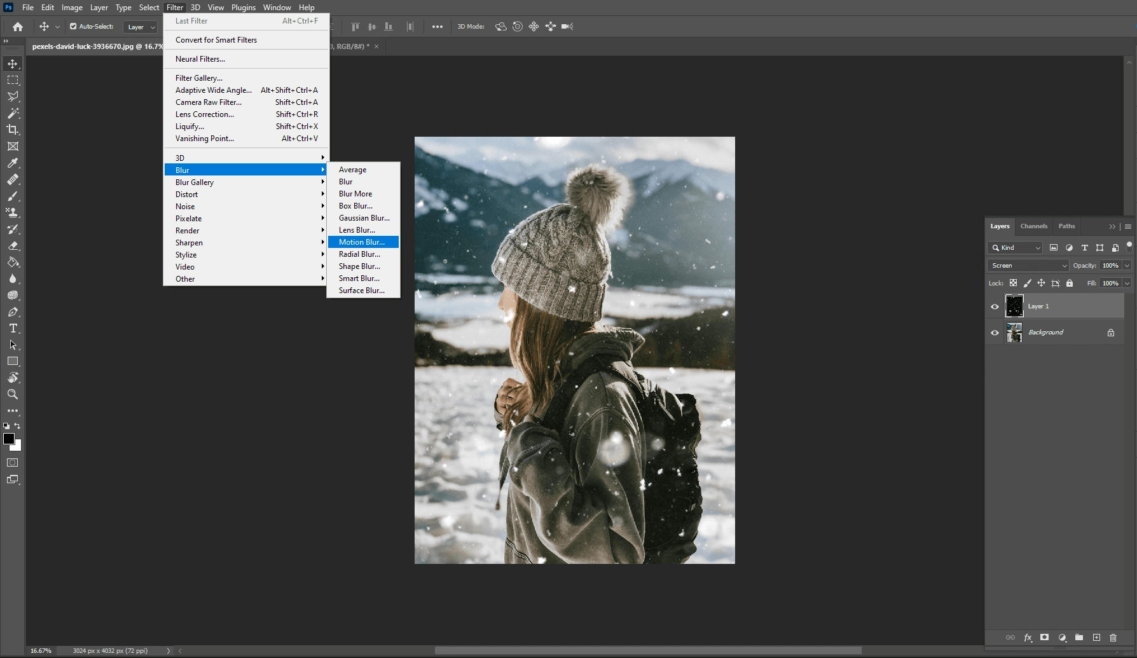Viewport: 1137px width, 658px height.
Task: Select the Magic Wand tool
Action: (x=13, y=113)
